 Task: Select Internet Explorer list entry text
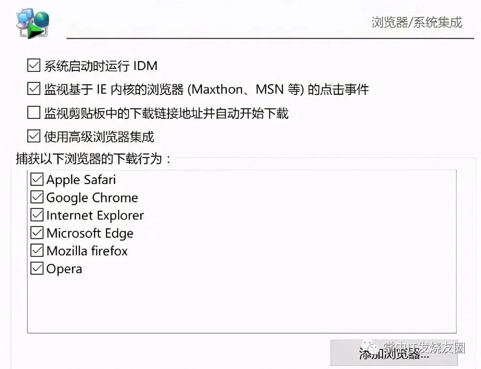(95, 216)
